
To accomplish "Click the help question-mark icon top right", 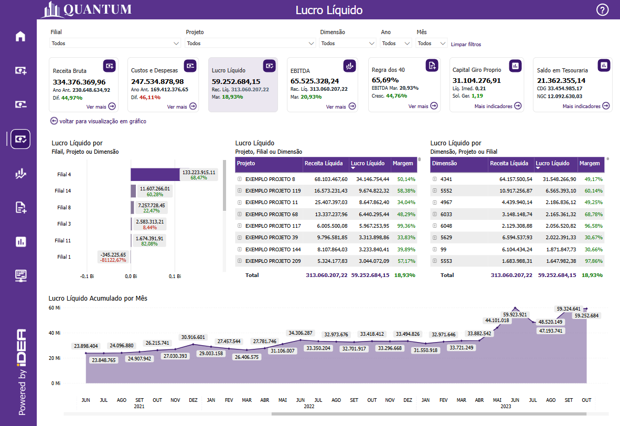I will [x=602, y=10].
